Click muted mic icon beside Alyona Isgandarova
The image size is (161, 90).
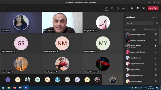tap(155, 52)
